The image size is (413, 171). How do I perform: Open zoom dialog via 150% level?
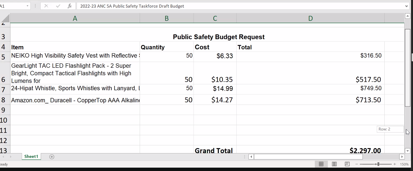404,164
